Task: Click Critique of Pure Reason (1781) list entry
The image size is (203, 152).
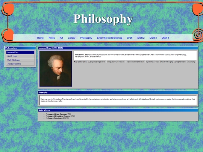Action: tap(58, 114)
